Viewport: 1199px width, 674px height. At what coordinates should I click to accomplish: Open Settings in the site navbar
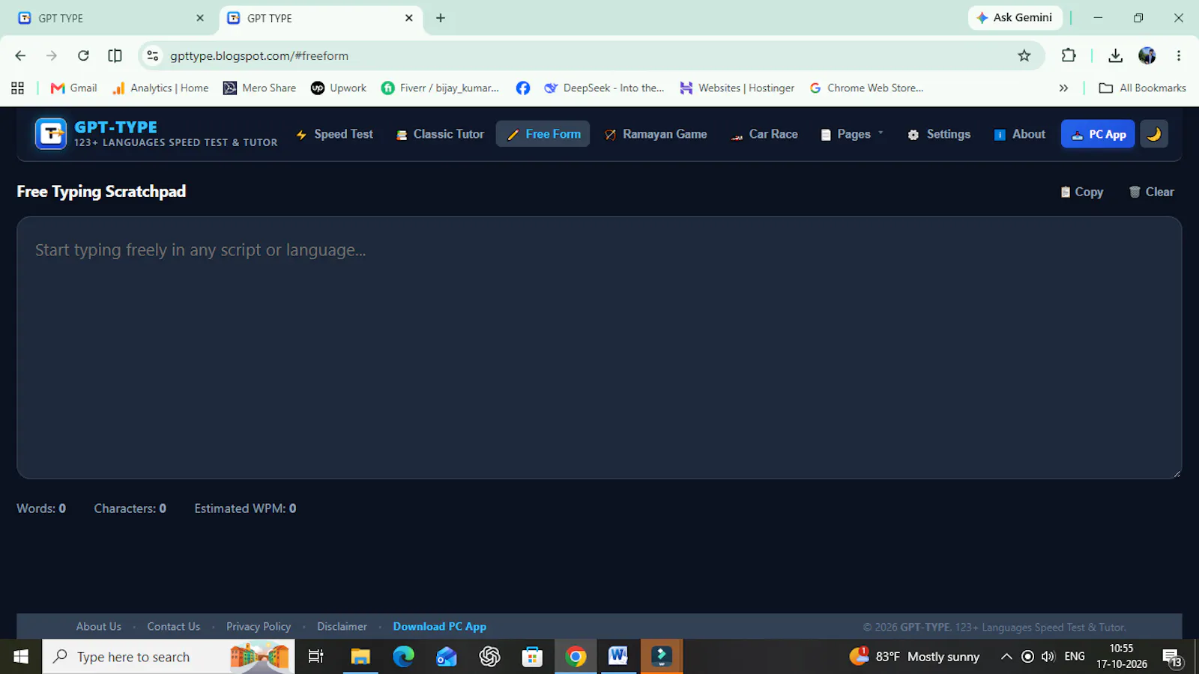[939, 134]
